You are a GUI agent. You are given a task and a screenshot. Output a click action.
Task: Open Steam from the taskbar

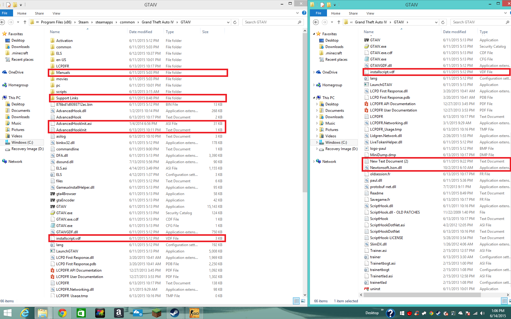(x=175, y=313)
